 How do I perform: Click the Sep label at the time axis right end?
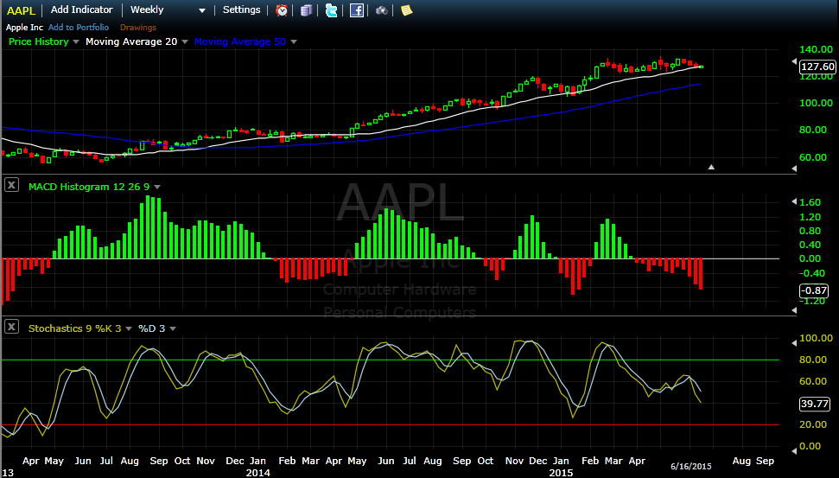click(x=765, y=461)
